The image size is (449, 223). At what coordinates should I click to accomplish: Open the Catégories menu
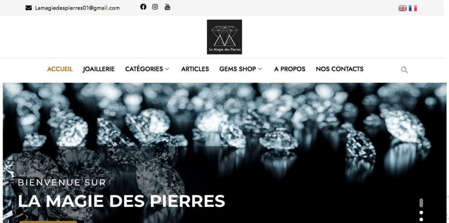(144, 69)
